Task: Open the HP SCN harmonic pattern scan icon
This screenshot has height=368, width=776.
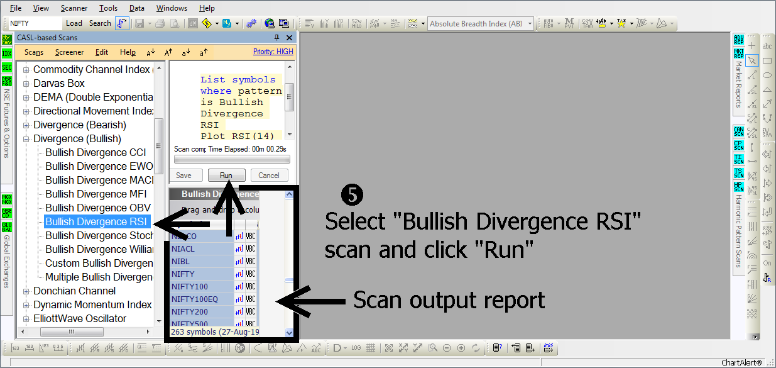Action: [739, 186]
